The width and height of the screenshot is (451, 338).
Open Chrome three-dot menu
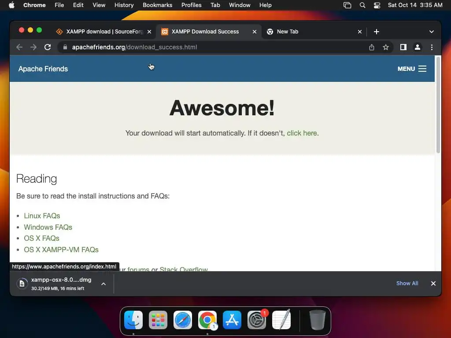pyautogui.click(x=432, y=47)
